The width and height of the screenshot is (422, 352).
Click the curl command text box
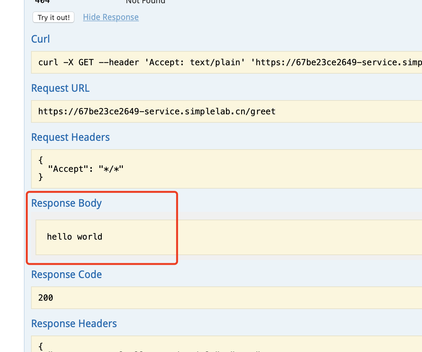pos(227,62)
